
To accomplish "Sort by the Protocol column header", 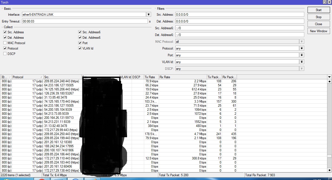I will click(x=28, y=77).
